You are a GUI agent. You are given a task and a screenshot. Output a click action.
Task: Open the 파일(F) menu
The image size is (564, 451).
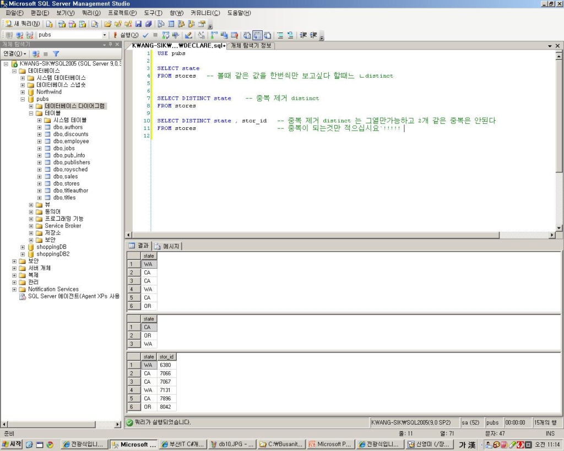(15, 13)
